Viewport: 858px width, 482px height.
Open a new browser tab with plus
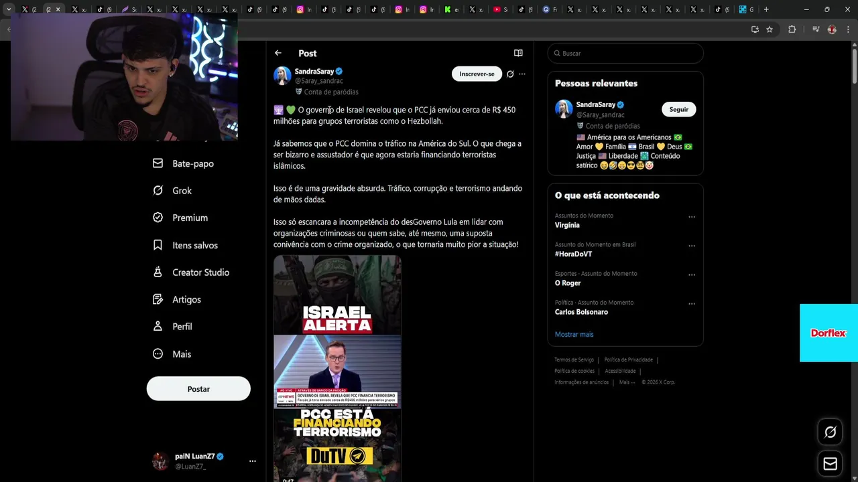tap(766, 9)
